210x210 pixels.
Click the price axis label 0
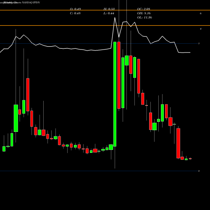199,171
